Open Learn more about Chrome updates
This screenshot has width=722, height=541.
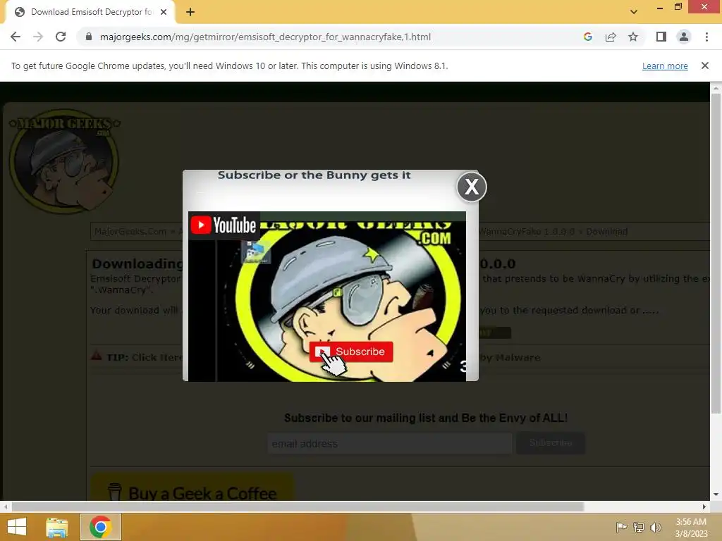665,66
